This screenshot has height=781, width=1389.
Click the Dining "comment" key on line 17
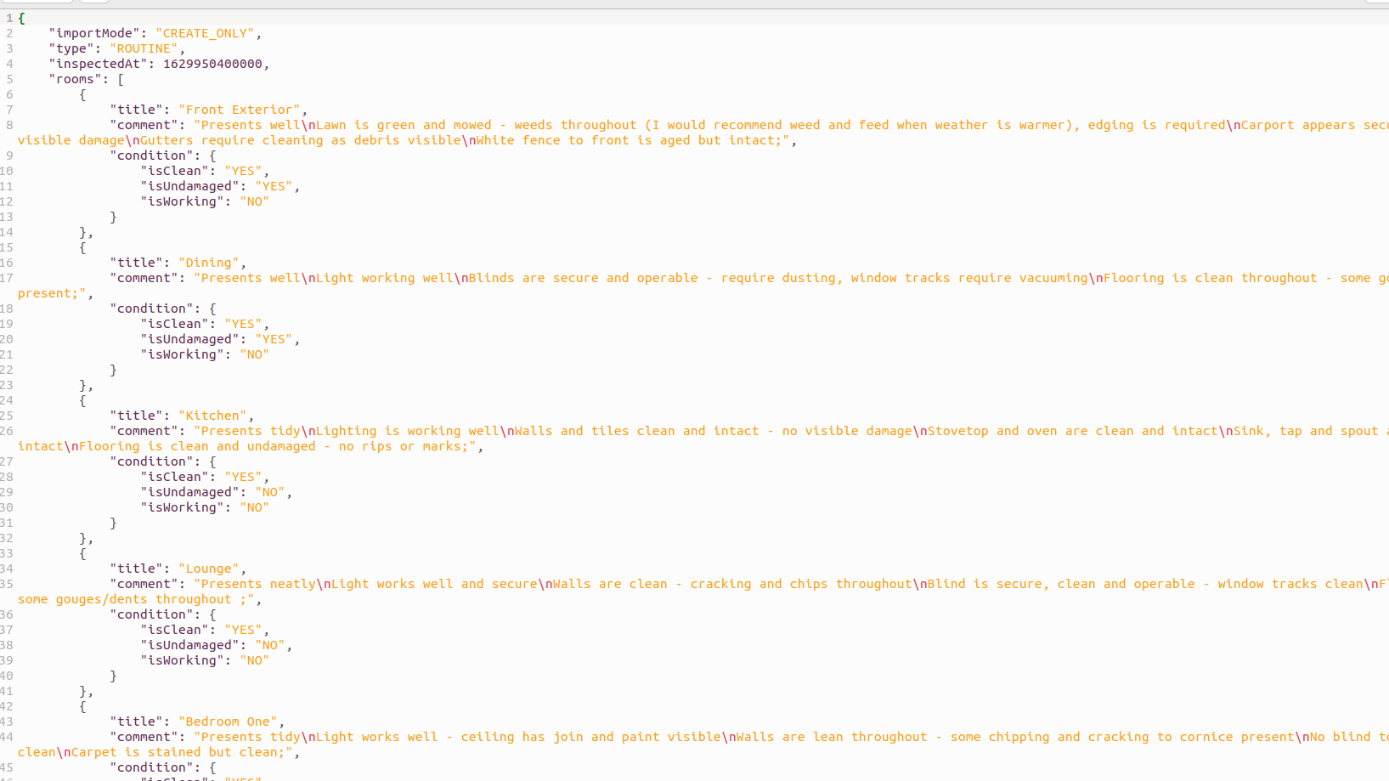(x=144, y=278)
